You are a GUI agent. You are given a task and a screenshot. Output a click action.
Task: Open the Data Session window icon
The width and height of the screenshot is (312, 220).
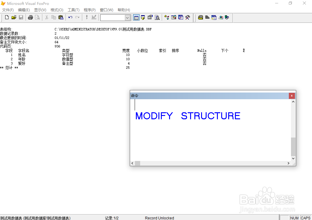pos(143,17)
